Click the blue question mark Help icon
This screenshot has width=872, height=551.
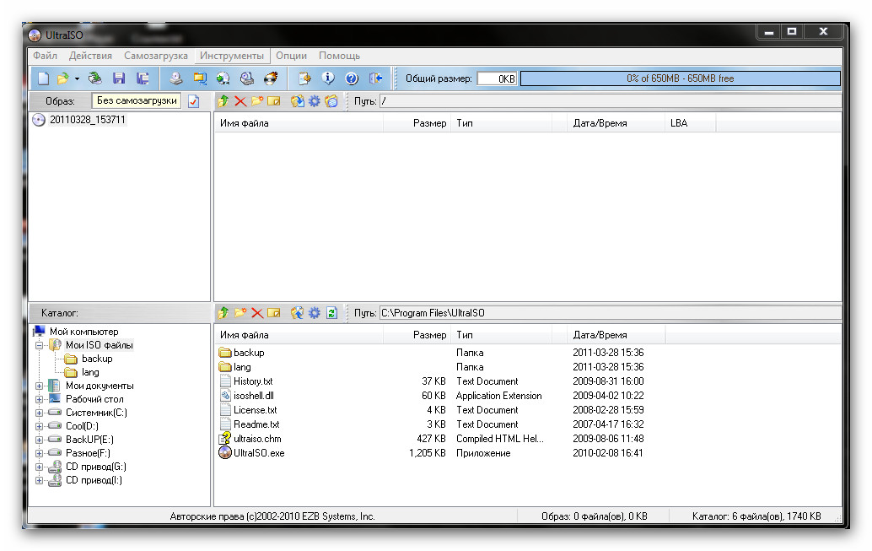point(352,78)
